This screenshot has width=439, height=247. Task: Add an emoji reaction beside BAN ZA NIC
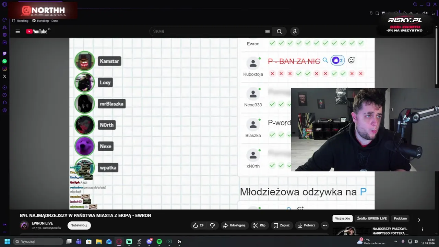[352, 60]
